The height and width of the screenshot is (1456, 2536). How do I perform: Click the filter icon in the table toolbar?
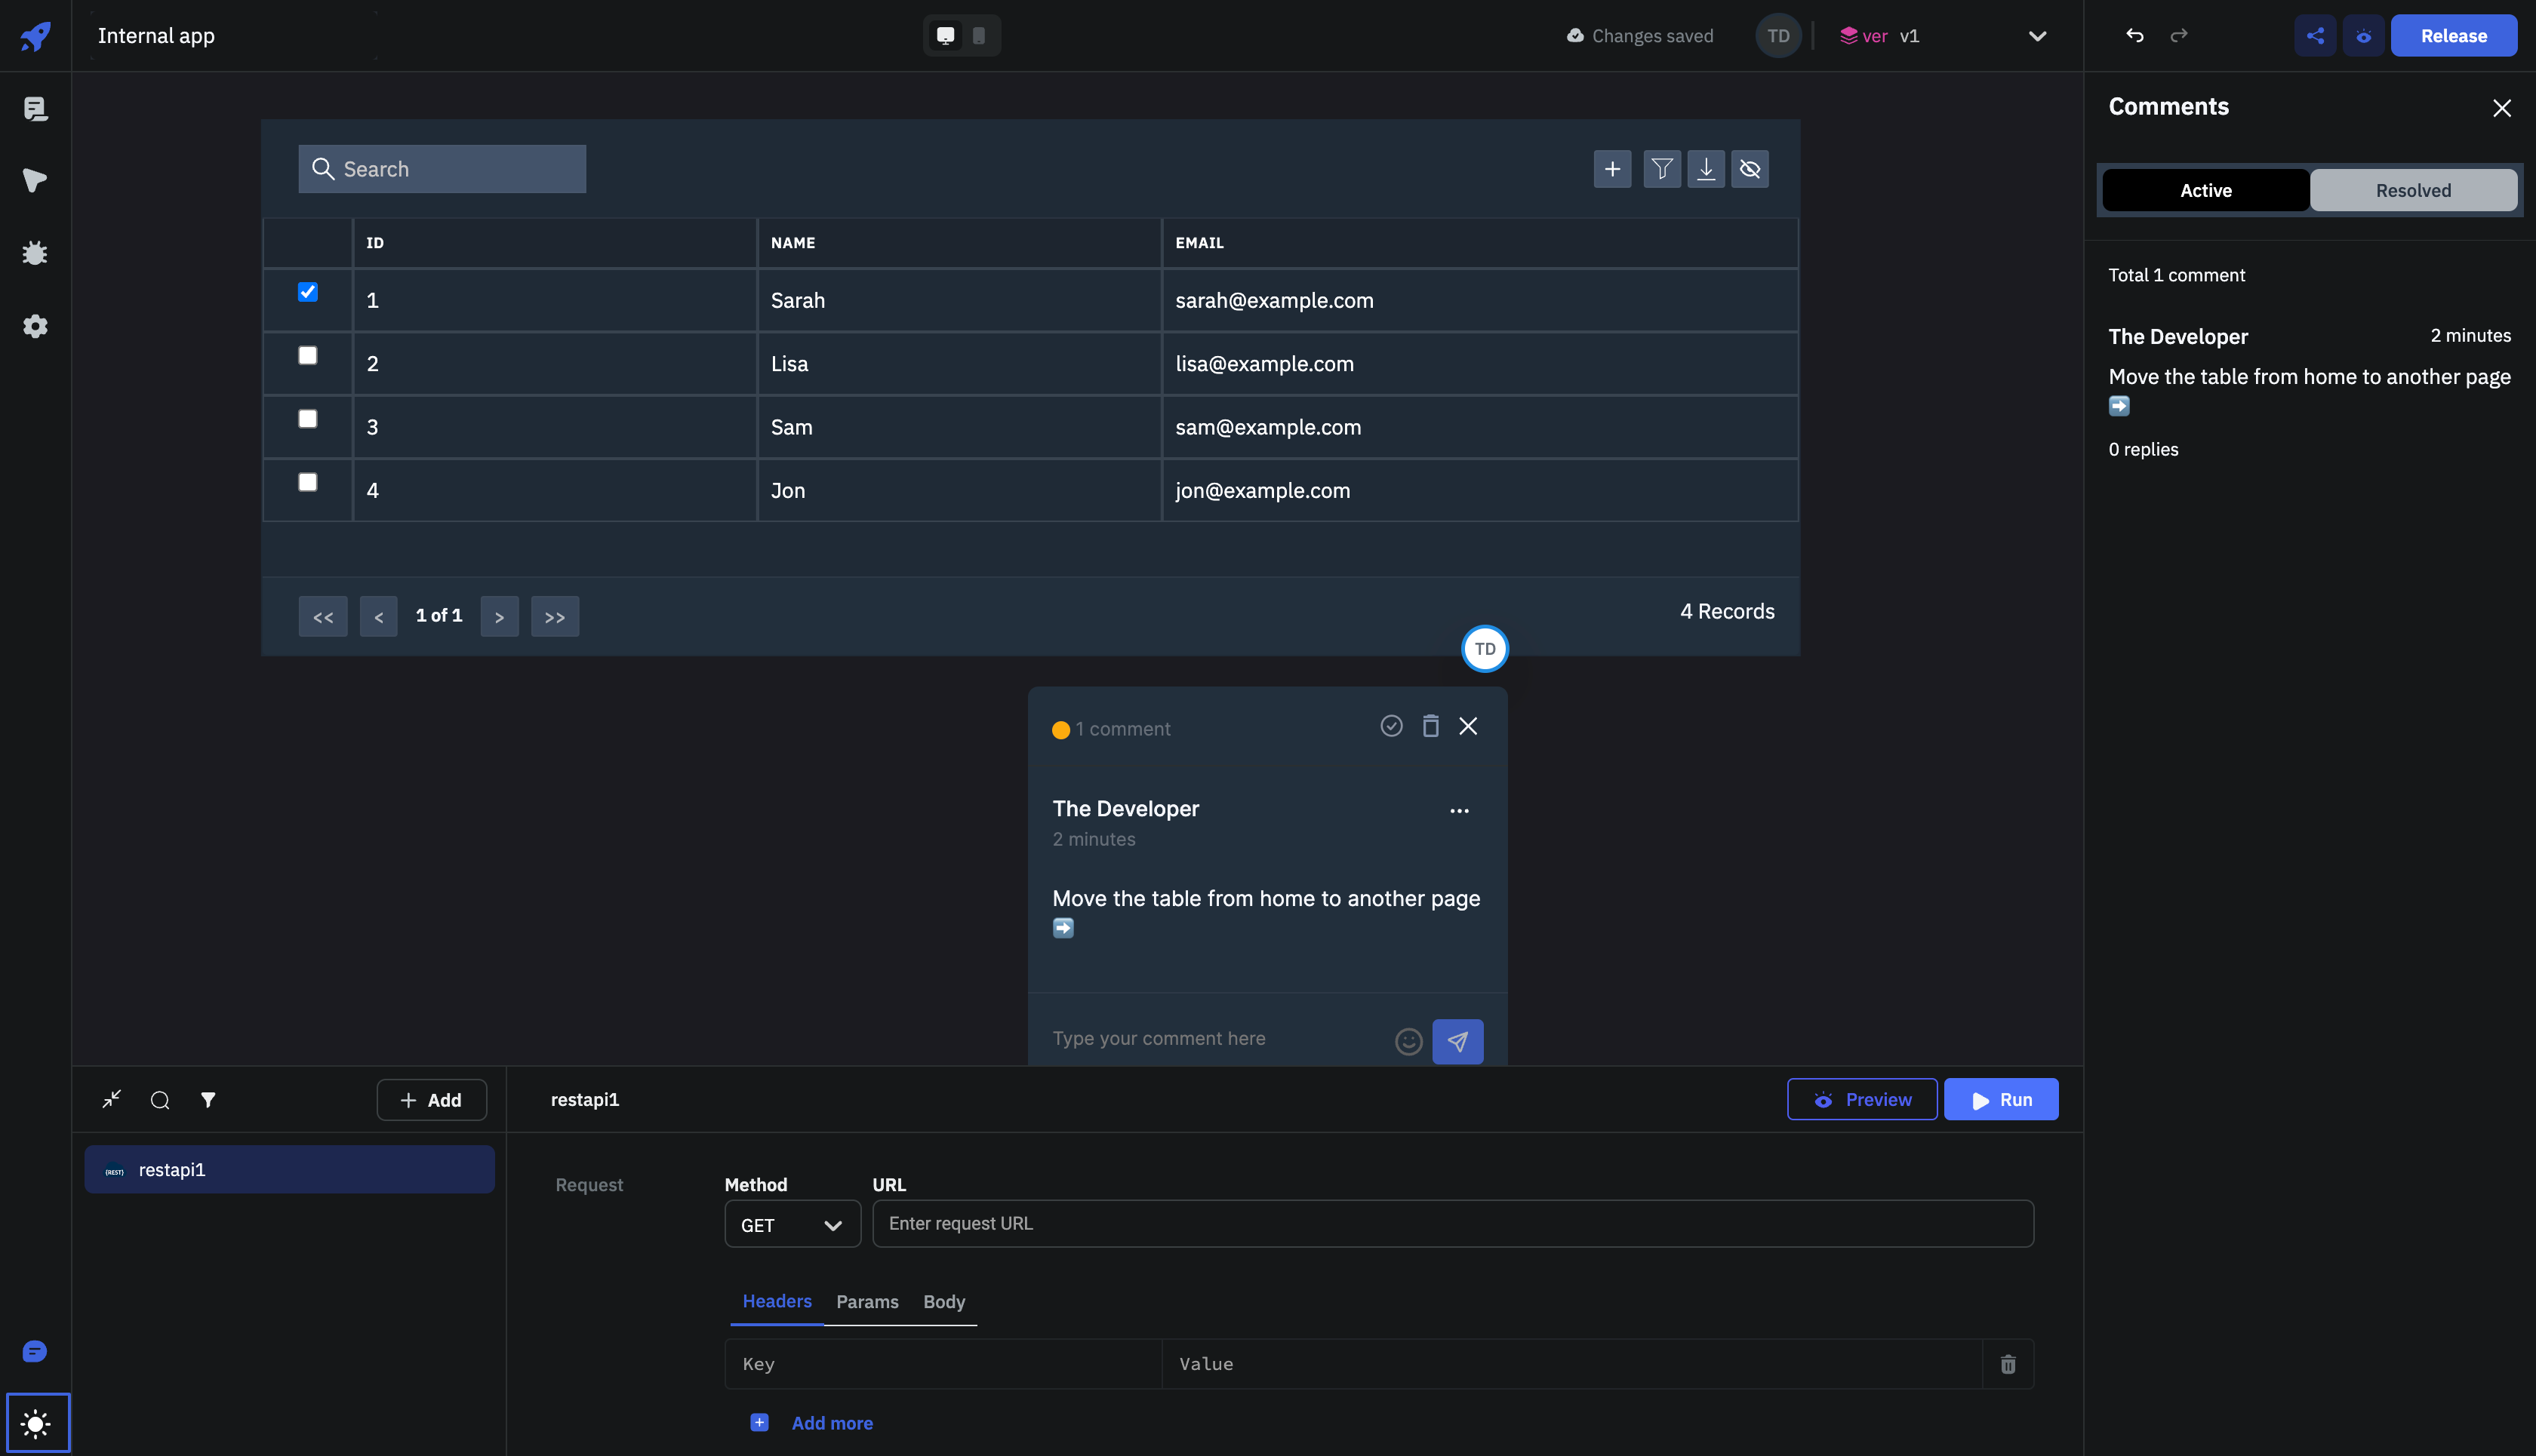click(x=1660, y=169)
